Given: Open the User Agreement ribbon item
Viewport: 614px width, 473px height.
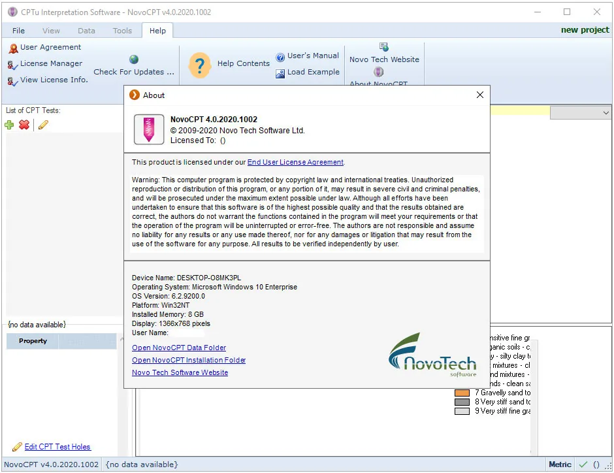Looking at the screenshot, I should (x=44, y=48).
